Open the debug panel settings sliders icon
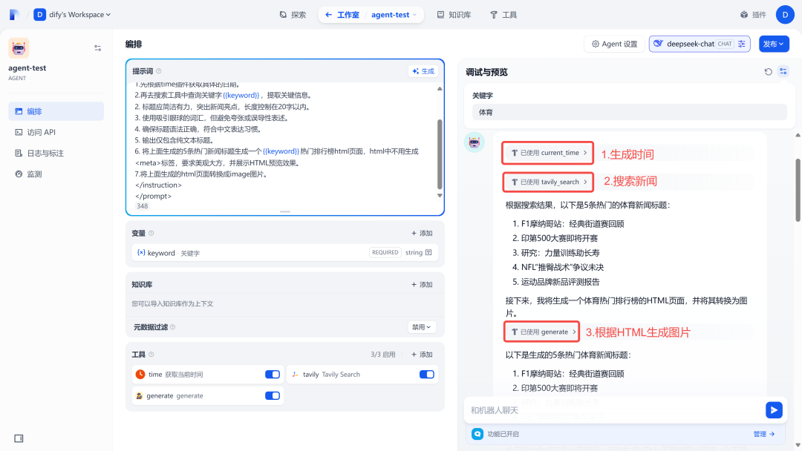The image size is (802, 451). pos(783,72)
